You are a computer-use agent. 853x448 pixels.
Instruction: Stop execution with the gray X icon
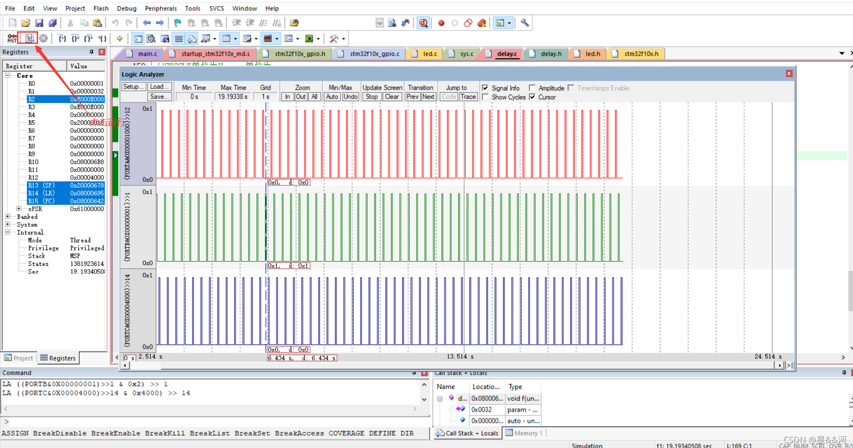pyautogui.click(x=43, y=38)
